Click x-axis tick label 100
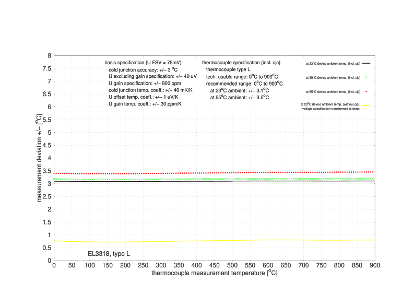Image resolution: width=414 pixels, height=293 pixels. point(89,265)
